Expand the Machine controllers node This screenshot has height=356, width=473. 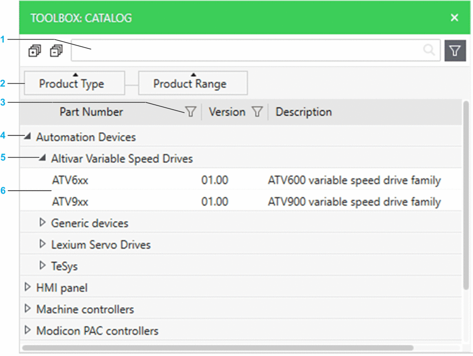pos(27,308)
